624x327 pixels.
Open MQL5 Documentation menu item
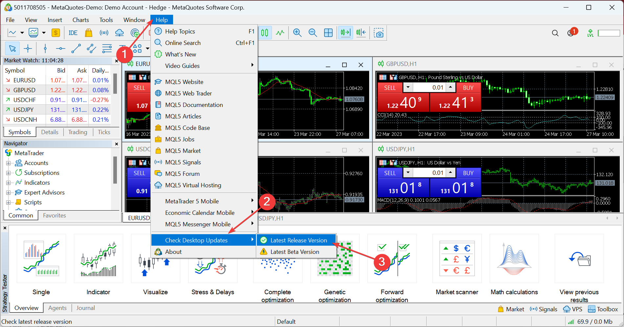tap(204, 105)
